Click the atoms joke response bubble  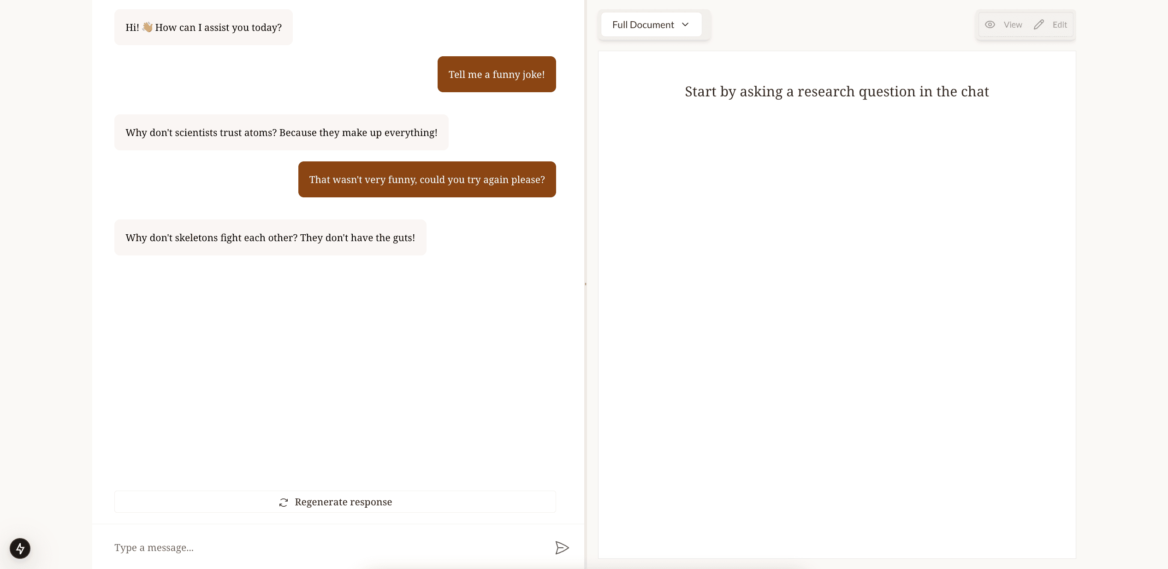(281, 132)
